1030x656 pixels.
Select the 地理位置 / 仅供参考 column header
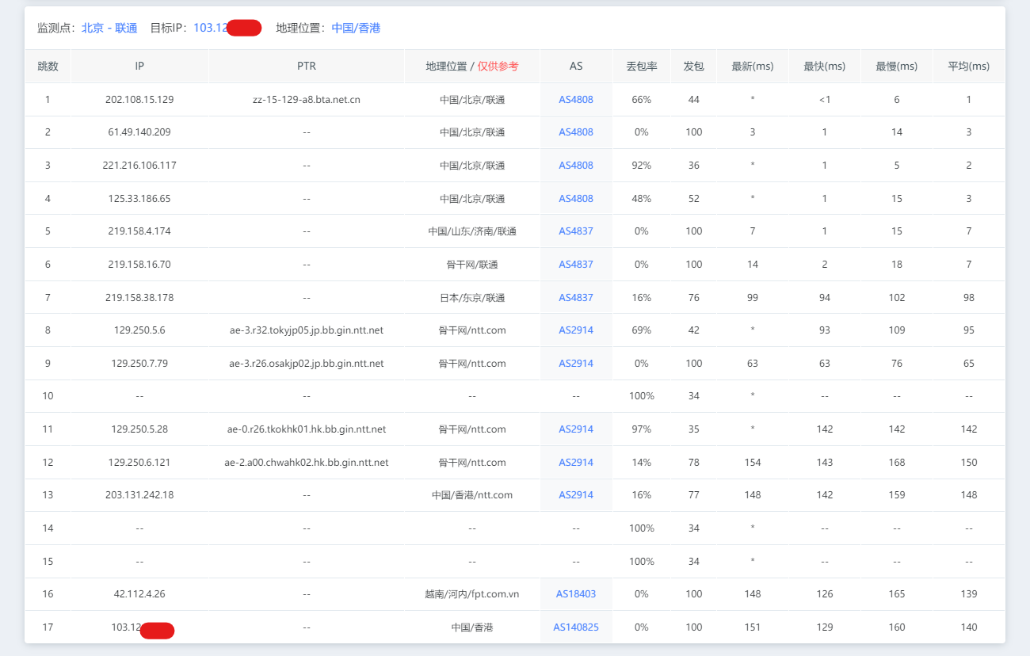(x=472, y=67)
